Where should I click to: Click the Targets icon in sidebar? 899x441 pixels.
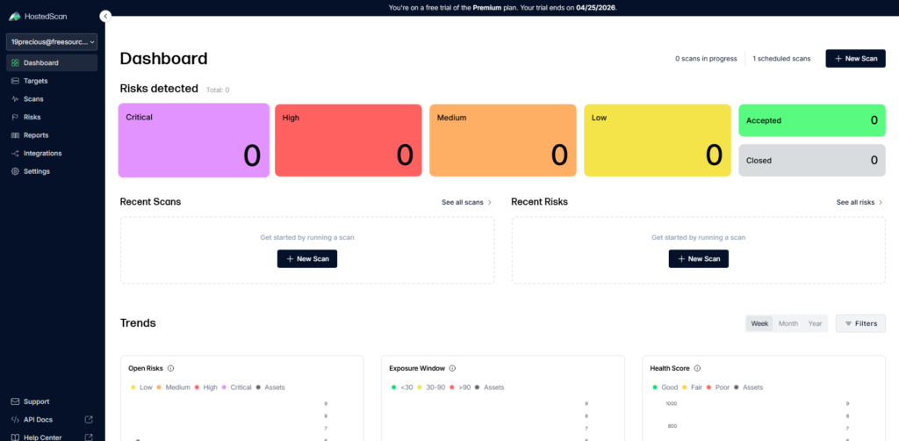point(15,81)
